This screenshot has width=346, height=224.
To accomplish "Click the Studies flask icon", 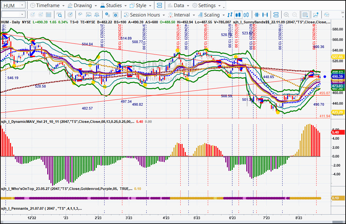I will pos(103,6).
